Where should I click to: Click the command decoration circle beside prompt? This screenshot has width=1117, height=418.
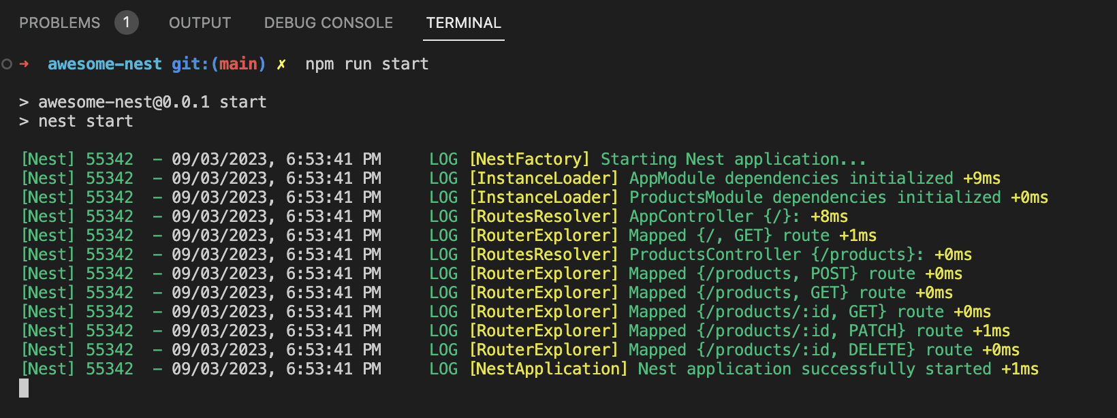coord(7,64)
